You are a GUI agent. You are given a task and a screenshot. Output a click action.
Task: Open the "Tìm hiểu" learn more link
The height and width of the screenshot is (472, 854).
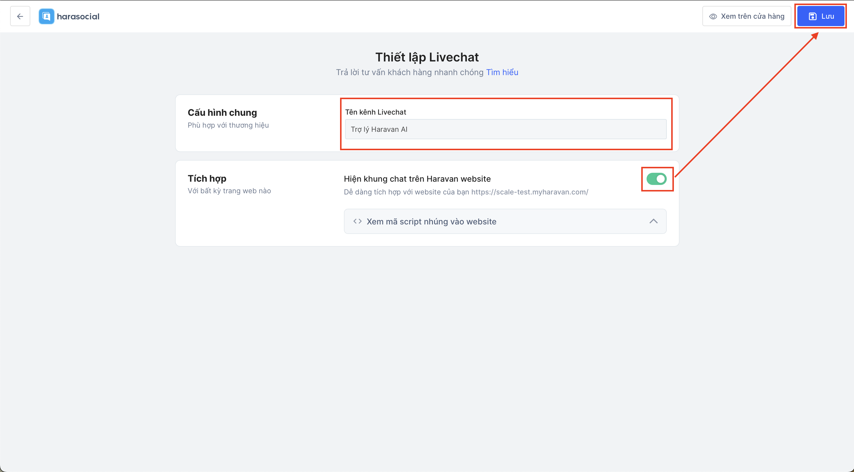click(x=502, y=72)
